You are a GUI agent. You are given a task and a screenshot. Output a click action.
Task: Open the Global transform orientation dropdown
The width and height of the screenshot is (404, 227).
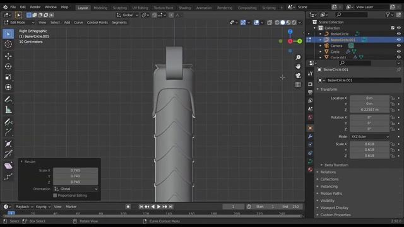click(128, 15)
